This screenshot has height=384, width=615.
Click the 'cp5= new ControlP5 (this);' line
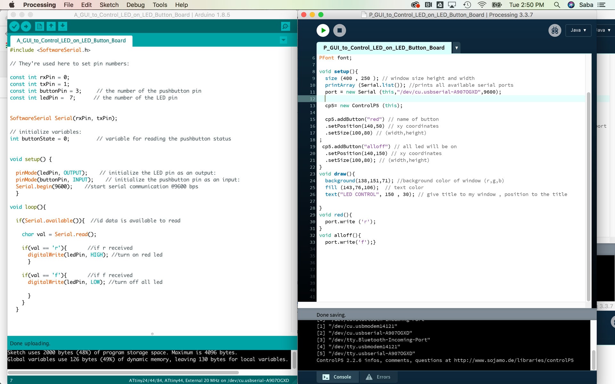(364, 106)
